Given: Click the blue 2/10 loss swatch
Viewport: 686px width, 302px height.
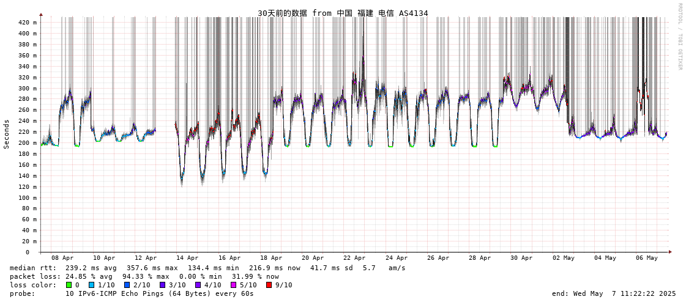Looking at the screenshot, I should (126, 285).
